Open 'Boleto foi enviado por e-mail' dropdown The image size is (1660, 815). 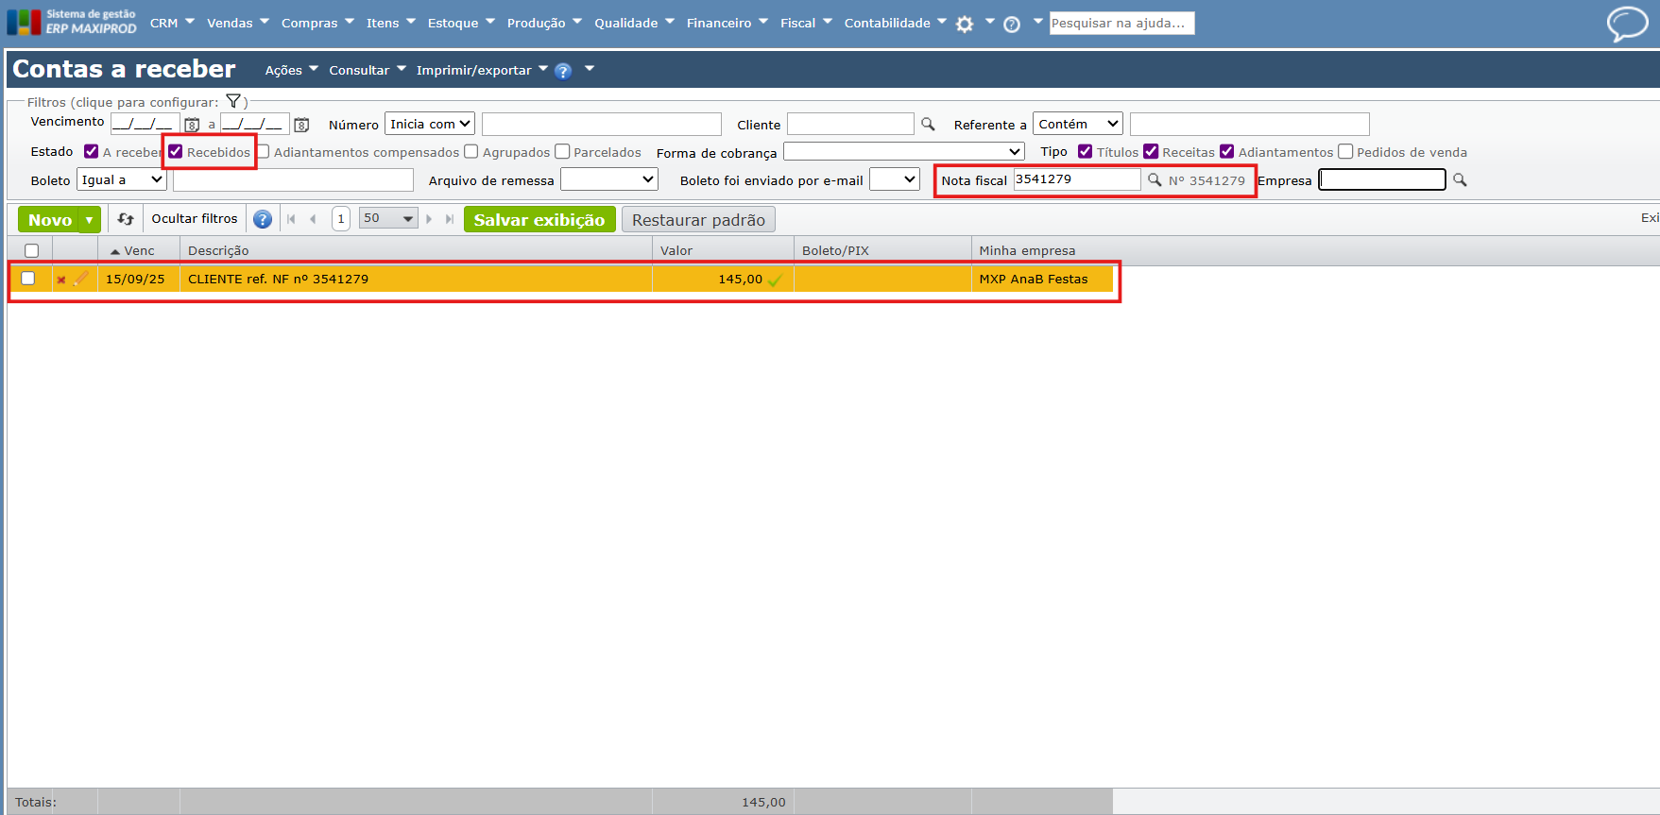895,179
